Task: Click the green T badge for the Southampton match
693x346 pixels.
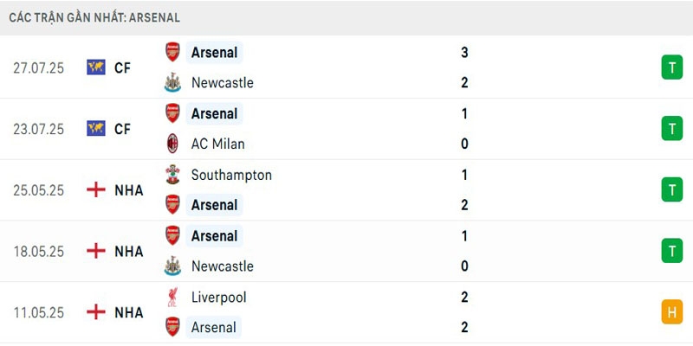Action: click(671, 189)
